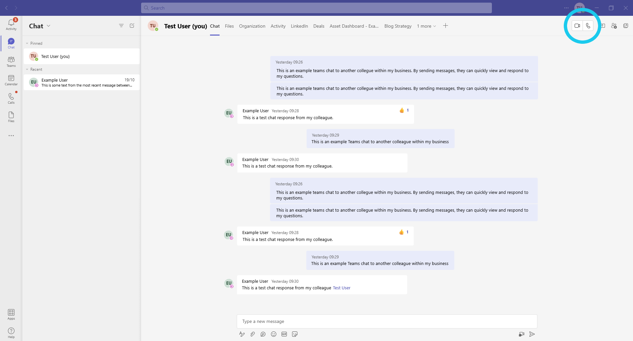Expand the Chat header dropdown
Screen dimensions: 633x341
(48, 26)
